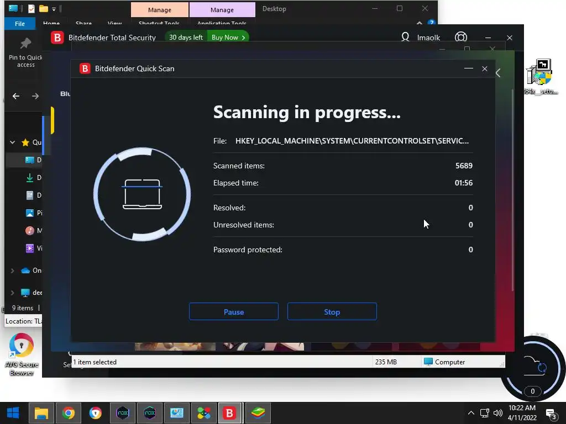
Task: Select the orange Manage Shortcut Tools tab
Action: [x=160, y=10]
